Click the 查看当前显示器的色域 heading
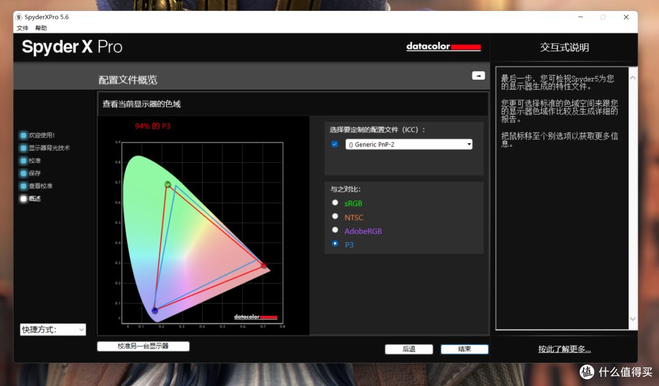This screenshot has height=386, width=659. pyautogui.click(x=142, y=104)
